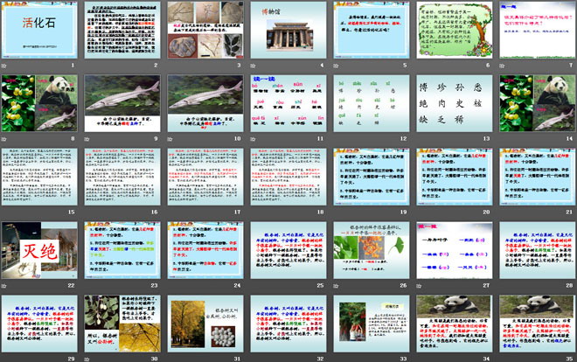Viewport: 577px width, 362px height.
Task: Click slide number label "13"
Action: coord(486,139)
